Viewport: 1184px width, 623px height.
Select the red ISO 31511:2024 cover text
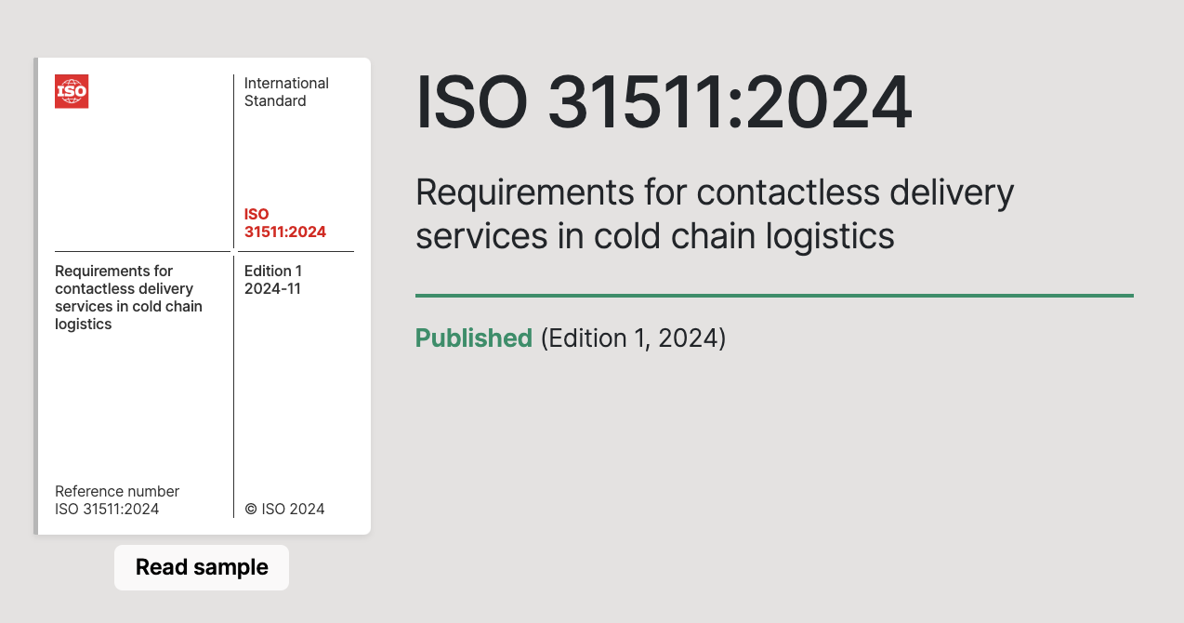(284, 223)
